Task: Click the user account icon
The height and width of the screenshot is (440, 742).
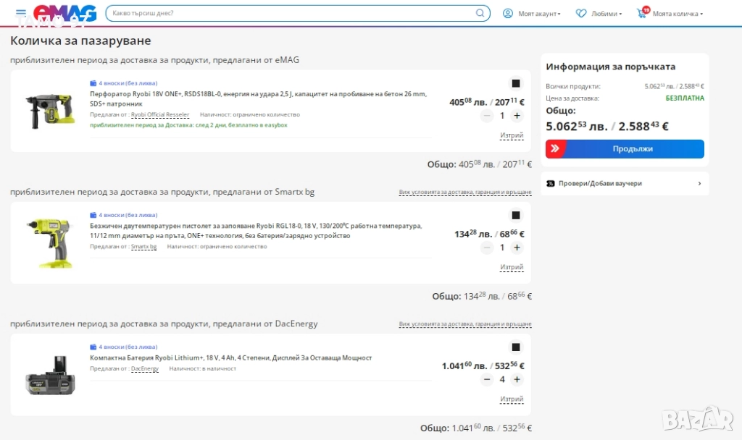Action: pos(508,13)
